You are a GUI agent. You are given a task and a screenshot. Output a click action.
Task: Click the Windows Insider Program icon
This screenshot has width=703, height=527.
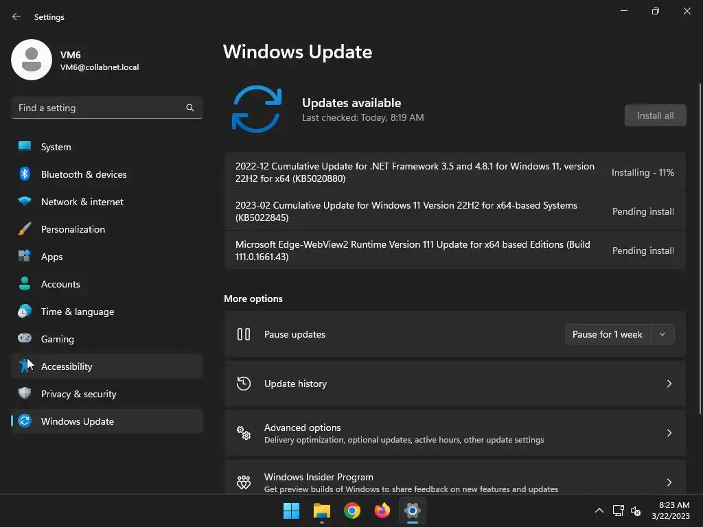[x=244, y=482]
